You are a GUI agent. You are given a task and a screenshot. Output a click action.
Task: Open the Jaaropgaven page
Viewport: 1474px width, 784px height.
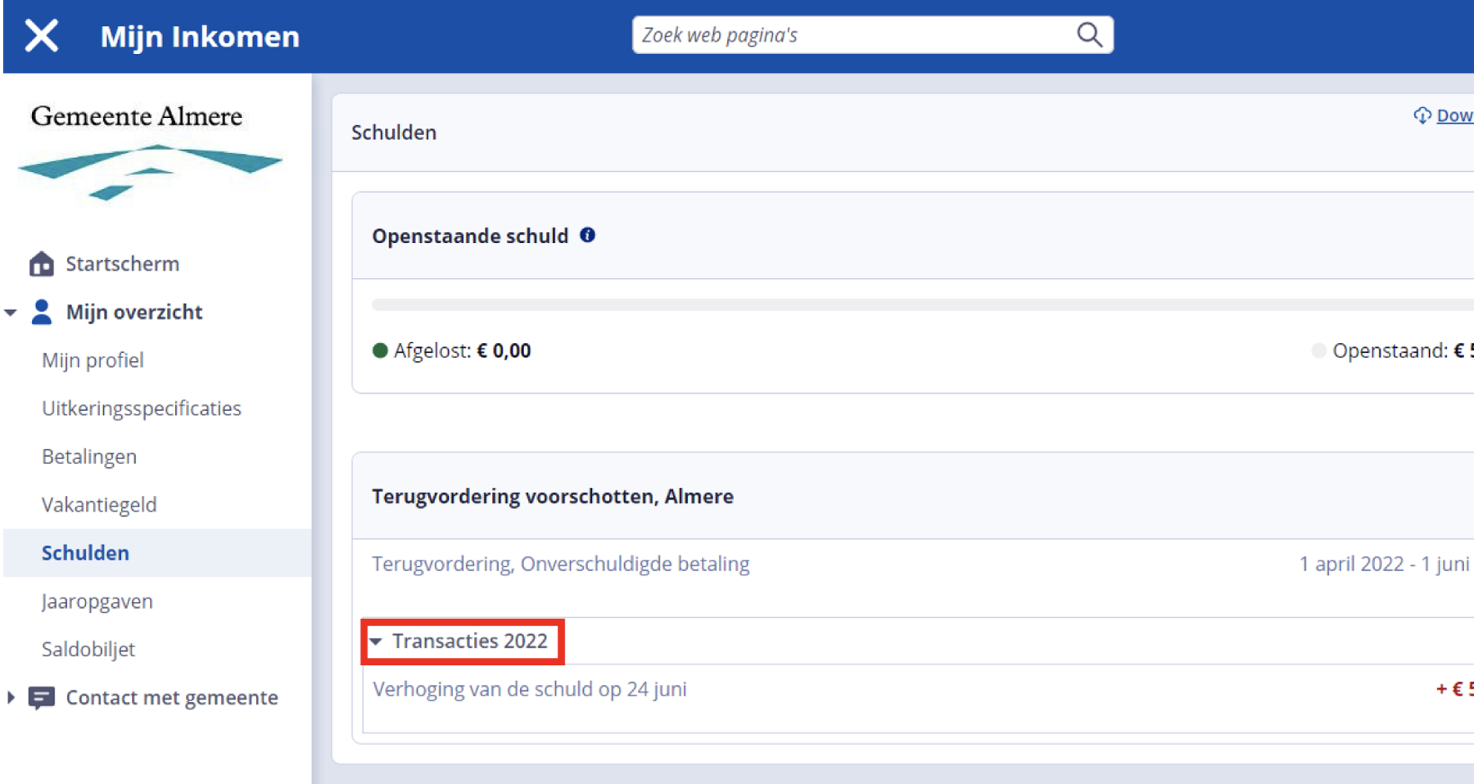(x=97, y=602)
